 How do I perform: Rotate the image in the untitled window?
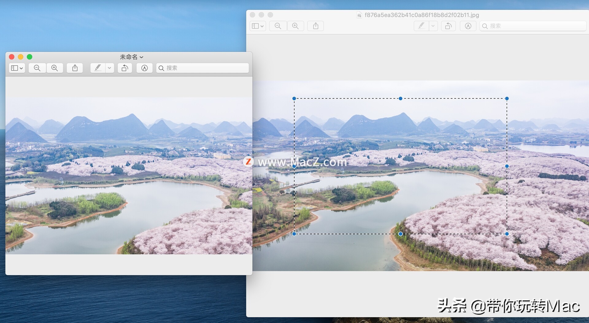pyautogui.click(x=125, y=68)
